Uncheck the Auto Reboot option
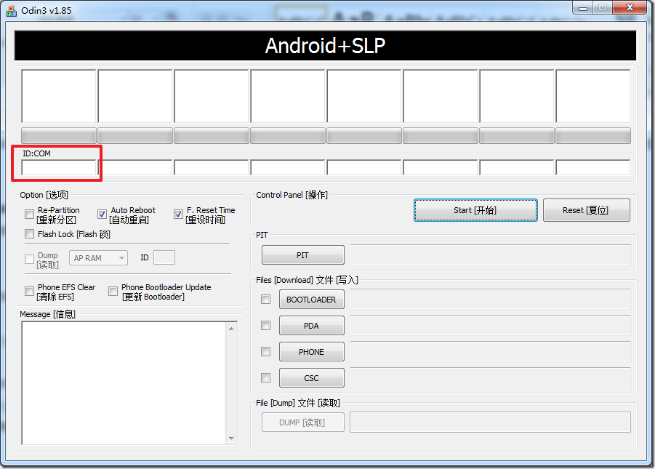The height and width of the screenshot is (469, 655). [x=102, y=215]
